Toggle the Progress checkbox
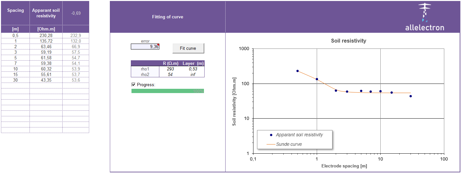The image size is (461, 173). [x=133, y=85]
